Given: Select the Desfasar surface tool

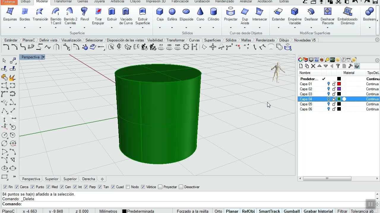Looking at the screenshot, I should 311,14.
